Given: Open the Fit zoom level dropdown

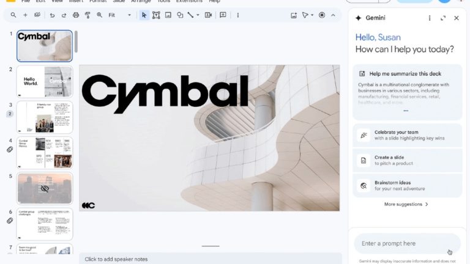Looking at the screenshot, I should [x=119, y=15].
